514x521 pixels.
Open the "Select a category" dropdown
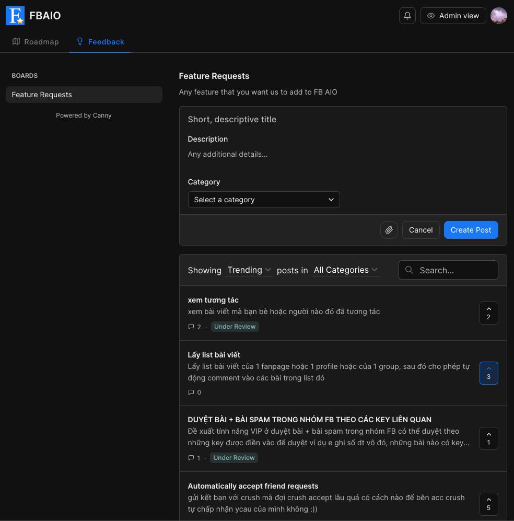tap(264, 200)
